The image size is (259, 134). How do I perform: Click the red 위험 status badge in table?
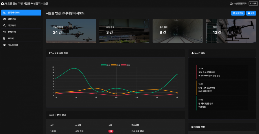(x=111, y=131)
